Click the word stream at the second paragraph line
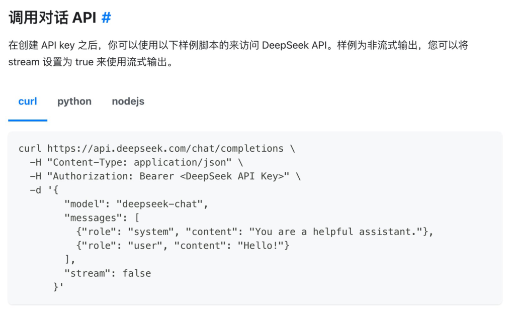Screen dimensions: 515x328 pos(24,62)
